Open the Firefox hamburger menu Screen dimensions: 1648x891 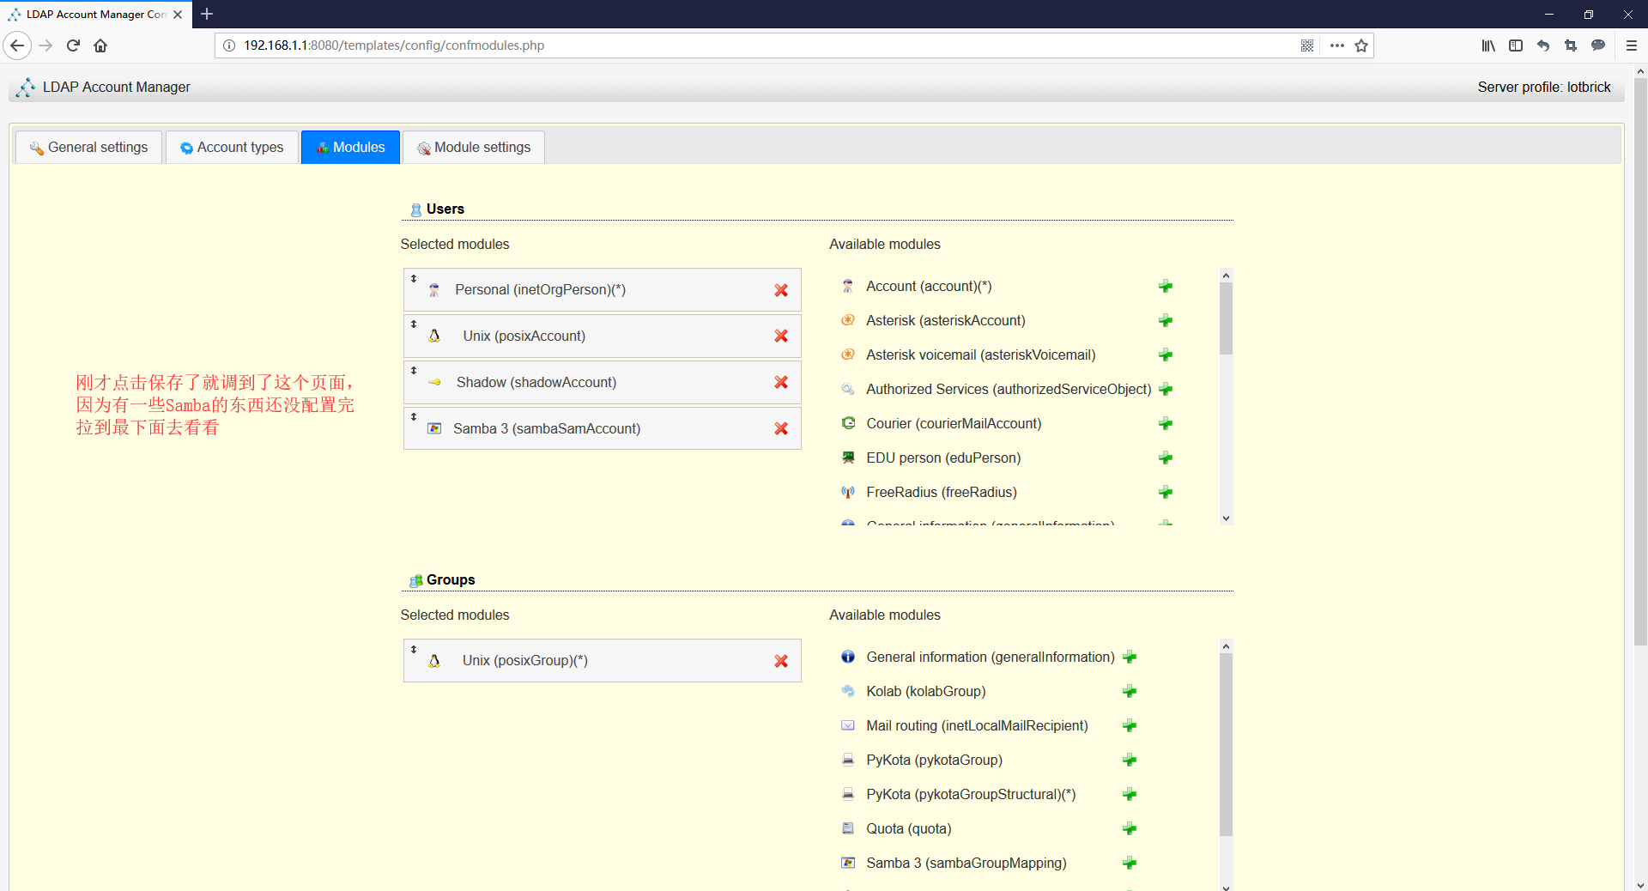[1632, 45]
